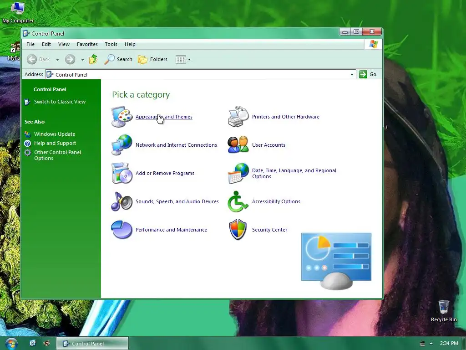Viewport: 466px width, 350px height.
Task: Click Other Control Panel Options link text
Action: point(57,155)
